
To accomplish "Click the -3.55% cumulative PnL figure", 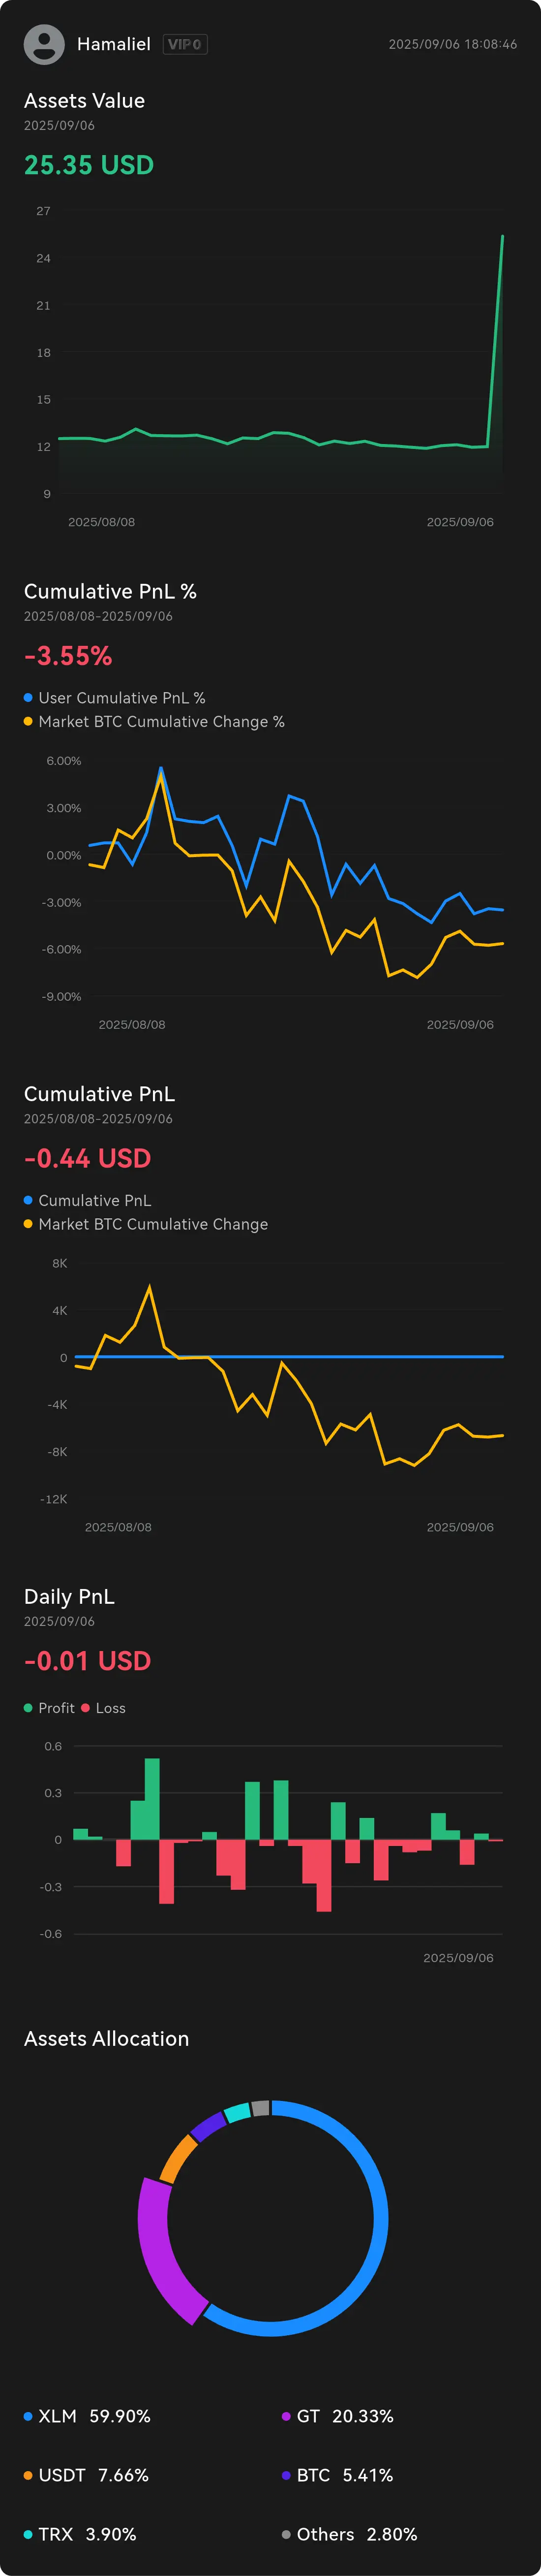I will pos(68,656).
